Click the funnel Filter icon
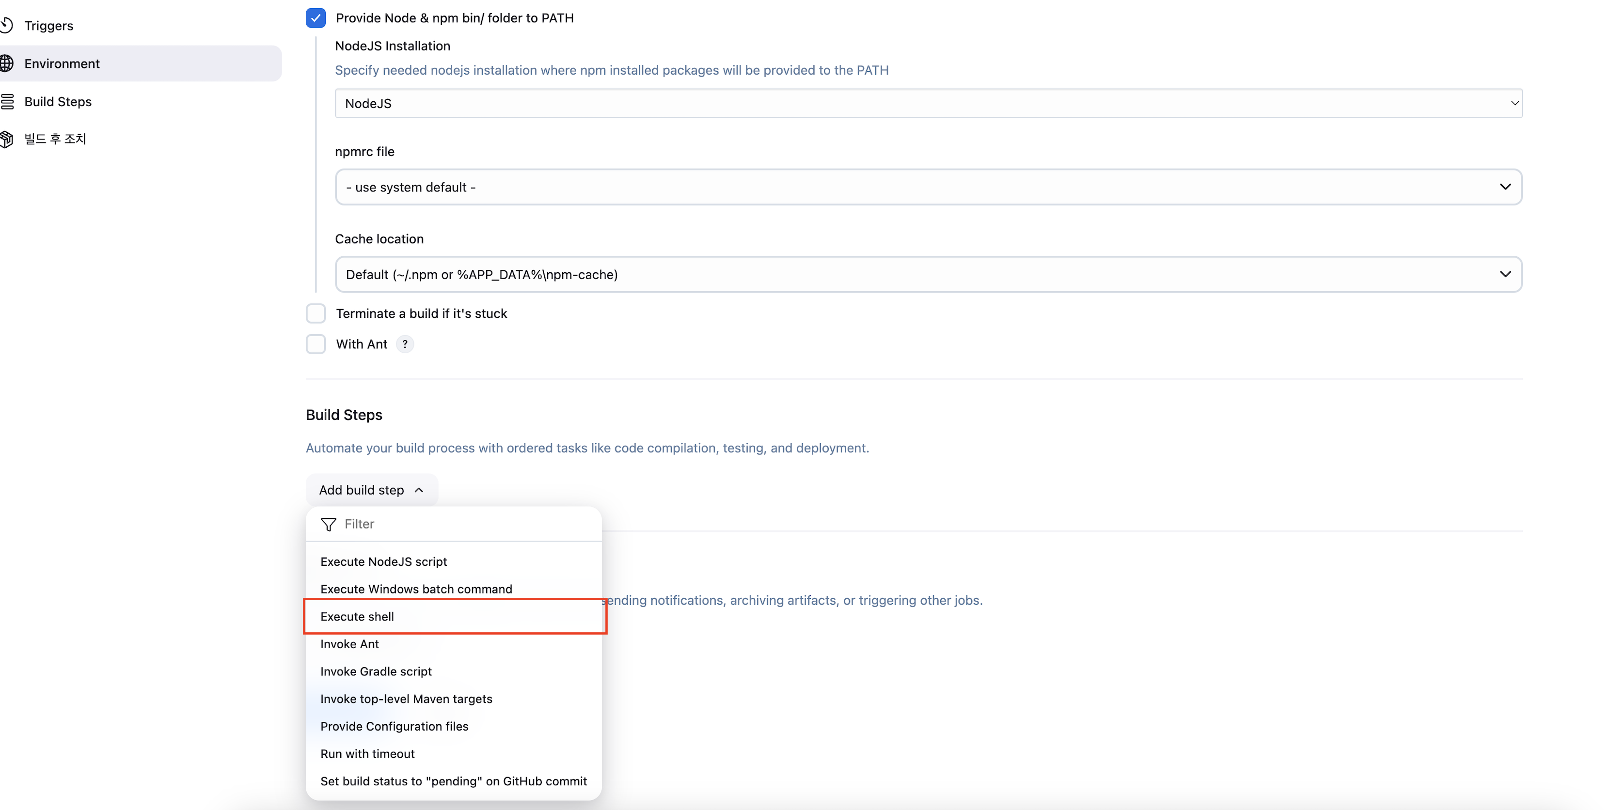This screenshot has height=810, width=1610. [328, 524]
